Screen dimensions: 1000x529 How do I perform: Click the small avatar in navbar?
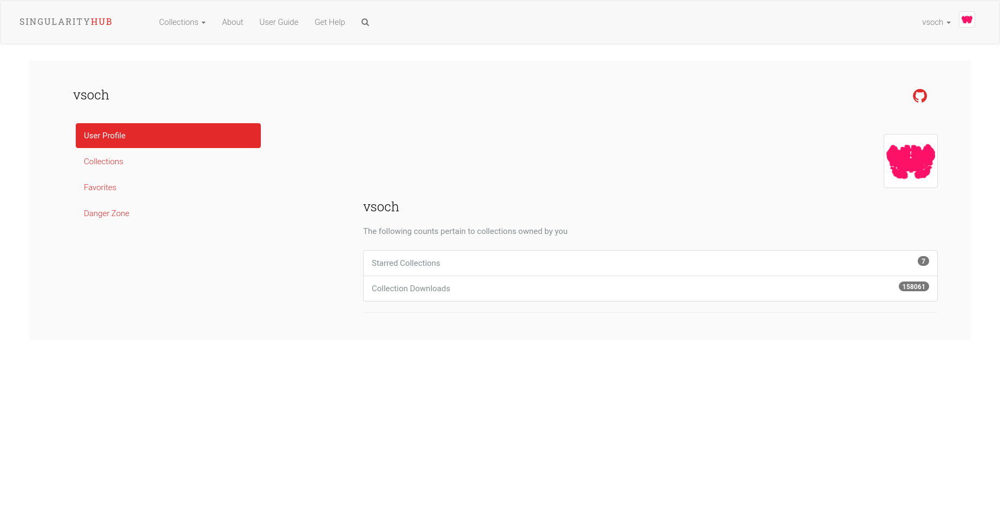pos(967,19)
